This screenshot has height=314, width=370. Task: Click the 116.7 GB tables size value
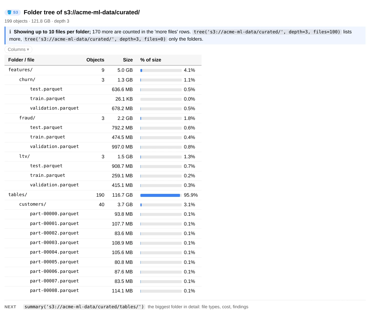click(123, 195)
